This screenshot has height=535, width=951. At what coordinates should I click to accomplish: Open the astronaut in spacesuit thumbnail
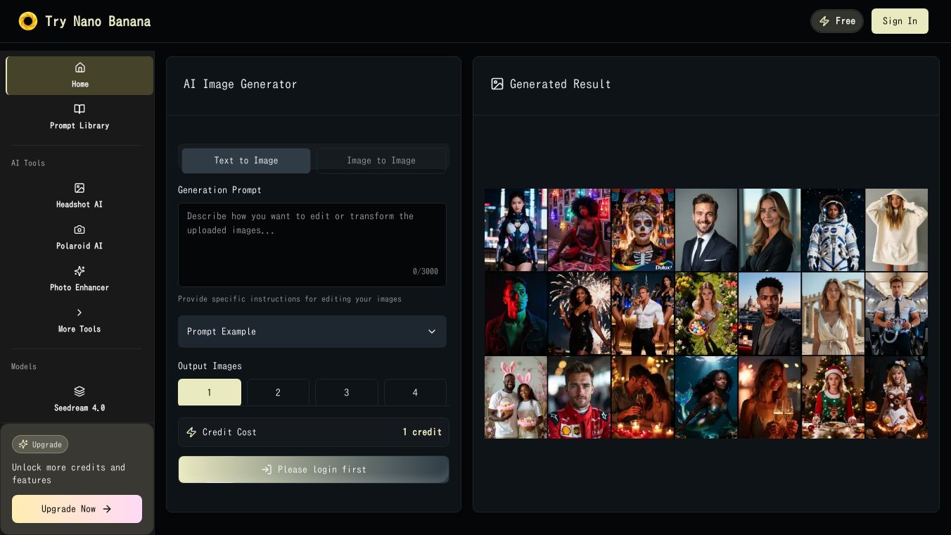click(833, 229)
